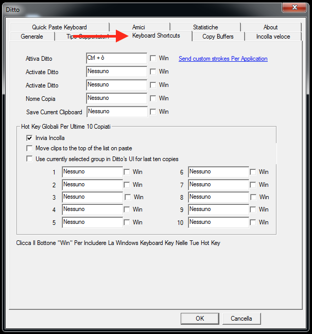This screenshot has height=334, width=312.
Task: Enable Use currently selected group checkbox
Action: 29,159
